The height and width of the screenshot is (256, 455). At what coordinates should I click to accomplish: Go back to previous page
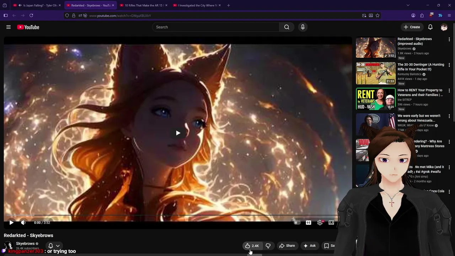[x=14, y=16]
